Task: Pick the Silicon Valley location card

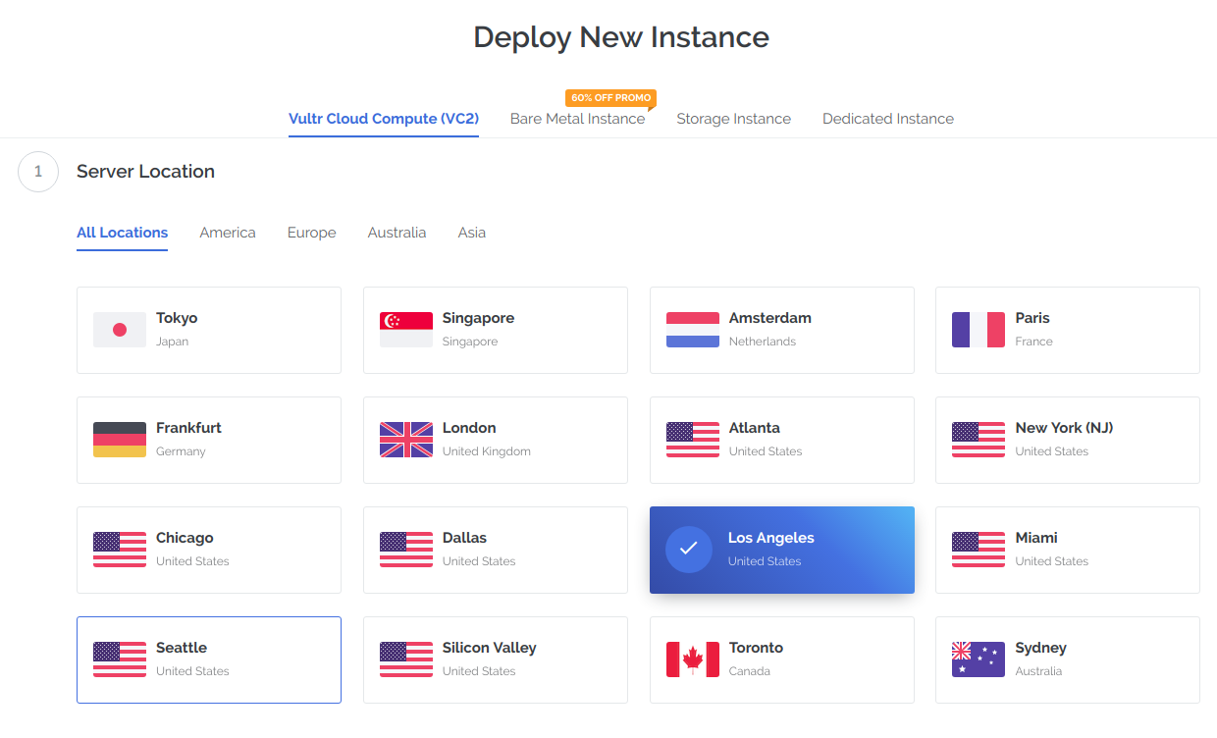Action: pos(495,659)
